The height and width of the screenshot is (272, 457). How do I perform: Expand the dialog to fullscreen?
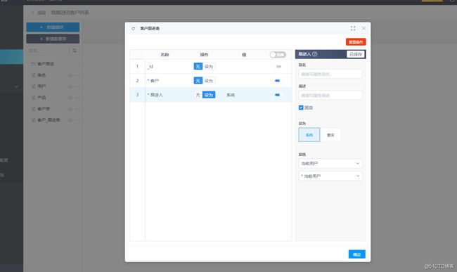tap(353, 28)
